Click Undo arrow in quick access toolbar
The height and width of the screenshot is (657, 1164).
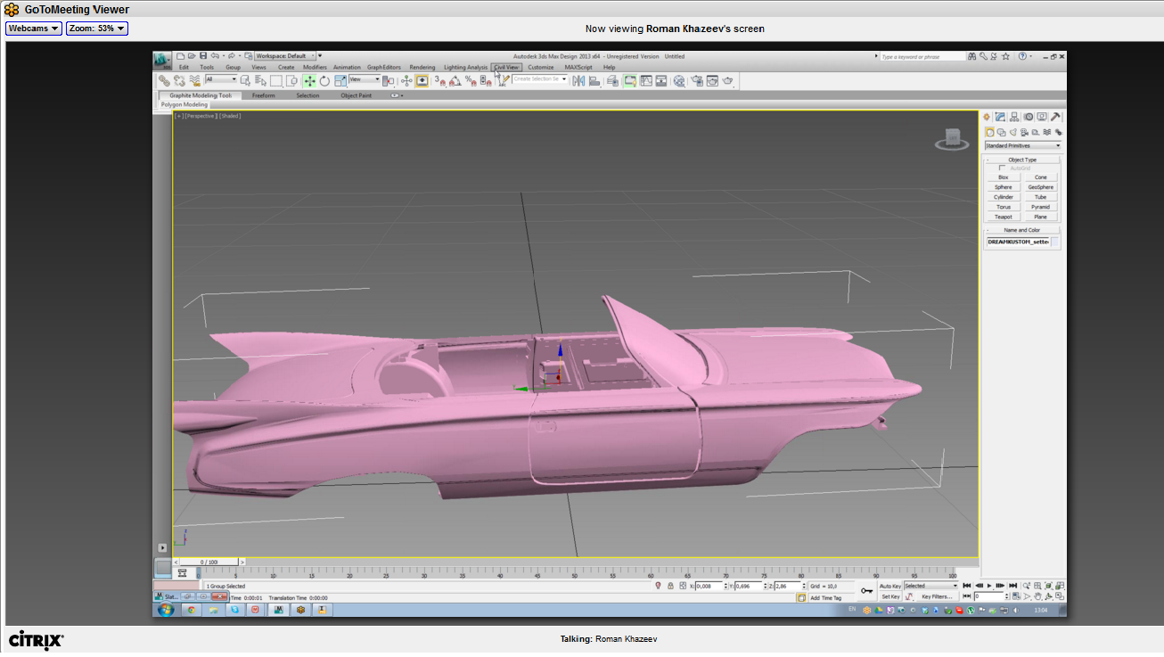215,56
